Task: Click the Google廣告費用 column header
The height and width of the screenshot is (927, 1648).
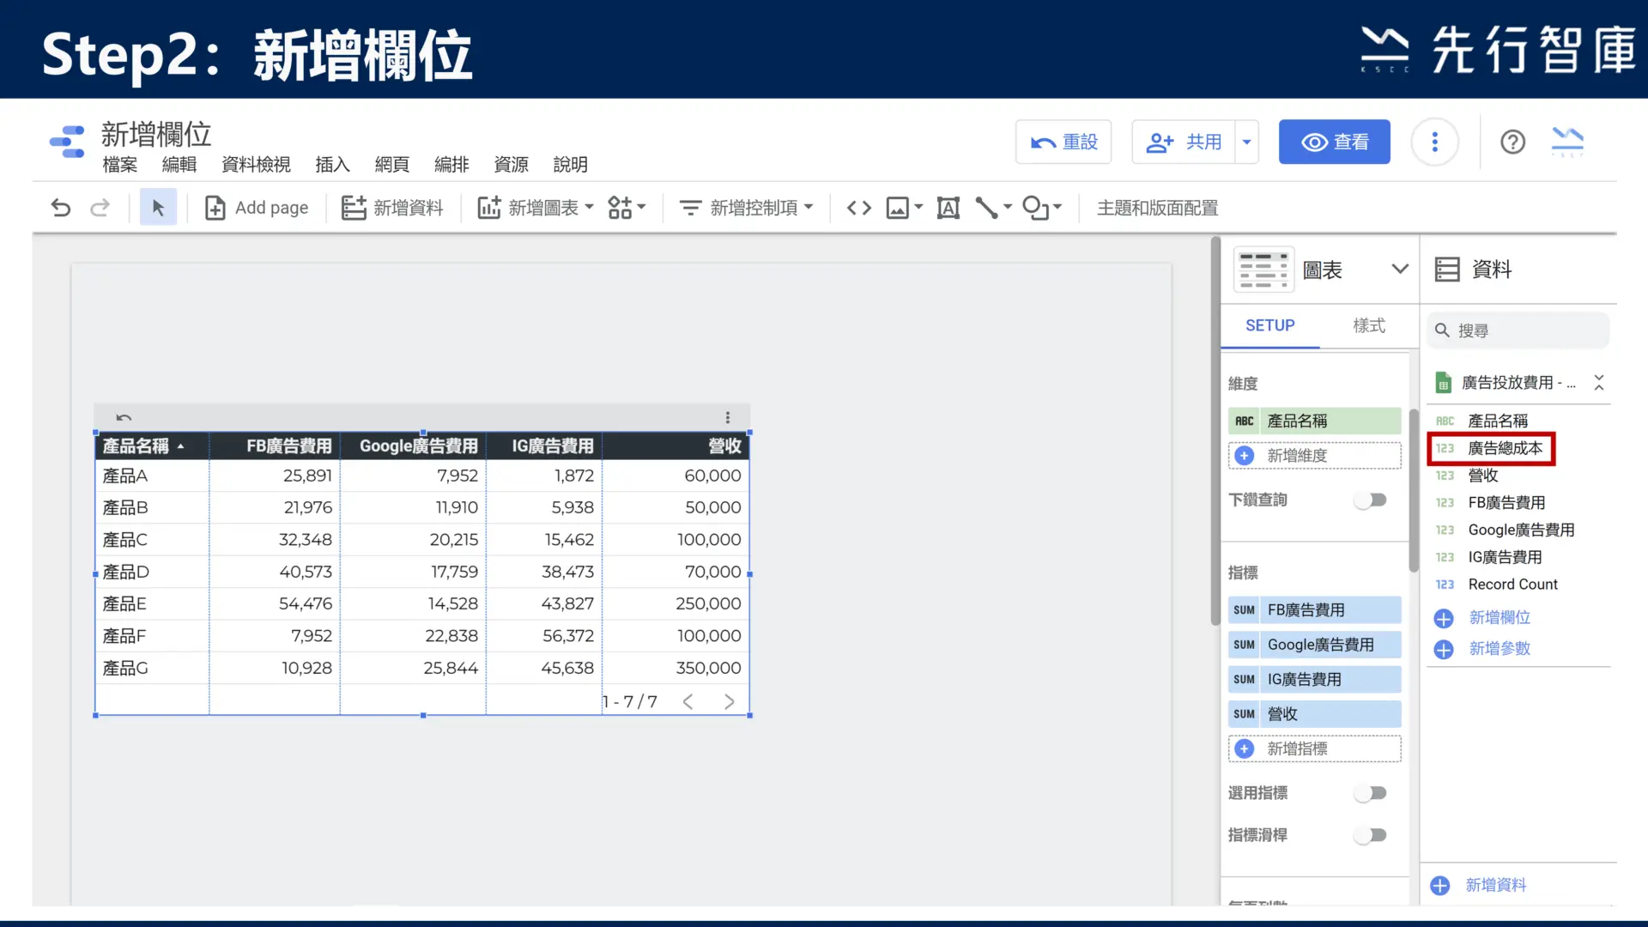Action: (418, 446)
